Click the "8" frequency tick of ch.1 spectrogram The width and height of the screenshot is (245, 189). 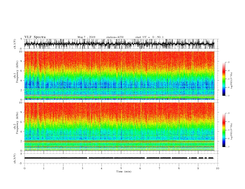[21, 61]
